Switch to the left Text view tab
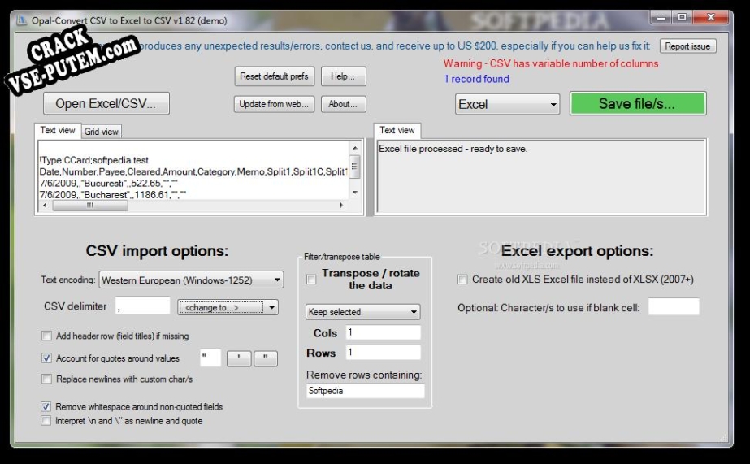The height and width of the screenshot is (464, 750). 58,130
